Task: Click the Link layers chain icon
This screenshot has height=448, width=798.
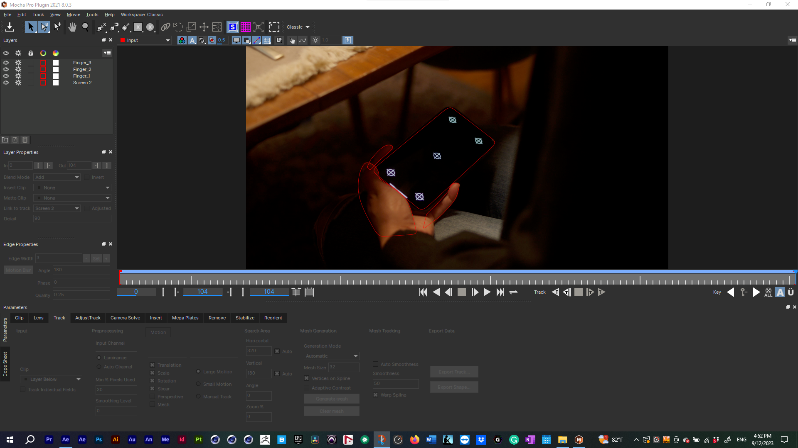Action: coord(165,27)
